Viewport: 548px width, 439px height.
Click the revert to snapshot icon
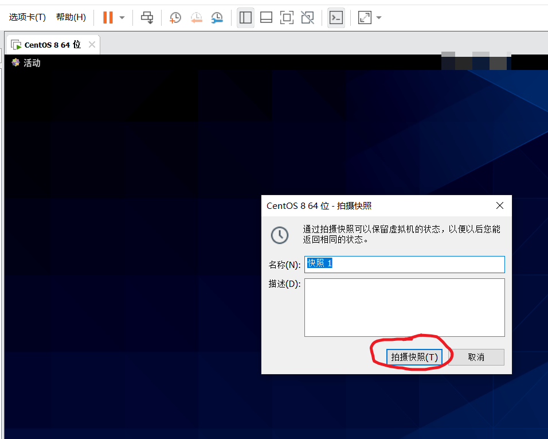pos(197,17)
